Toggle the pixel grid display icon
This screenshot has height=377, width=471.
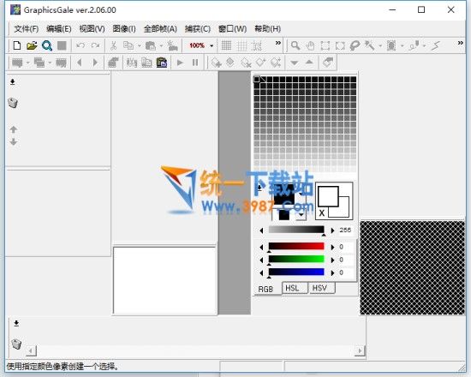click(x=226, y=45)
